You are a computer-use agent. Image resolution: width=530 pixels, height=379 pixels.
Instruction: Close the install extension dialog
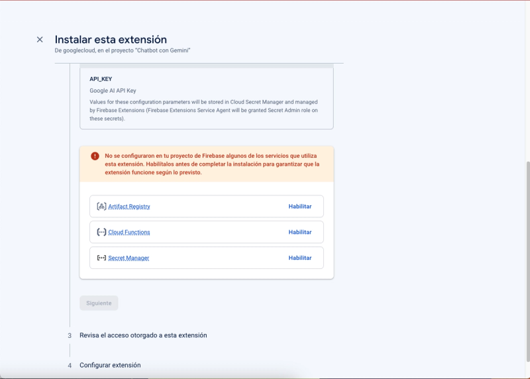[40, 40]
